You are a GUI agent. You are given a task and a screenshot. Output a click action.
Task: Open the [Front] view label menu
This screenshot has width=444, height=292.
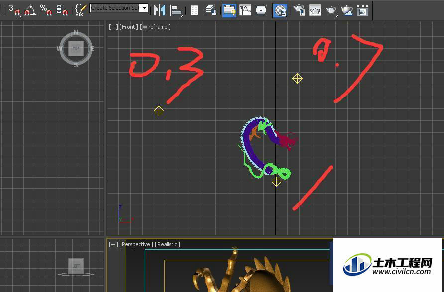coord(129,27)
